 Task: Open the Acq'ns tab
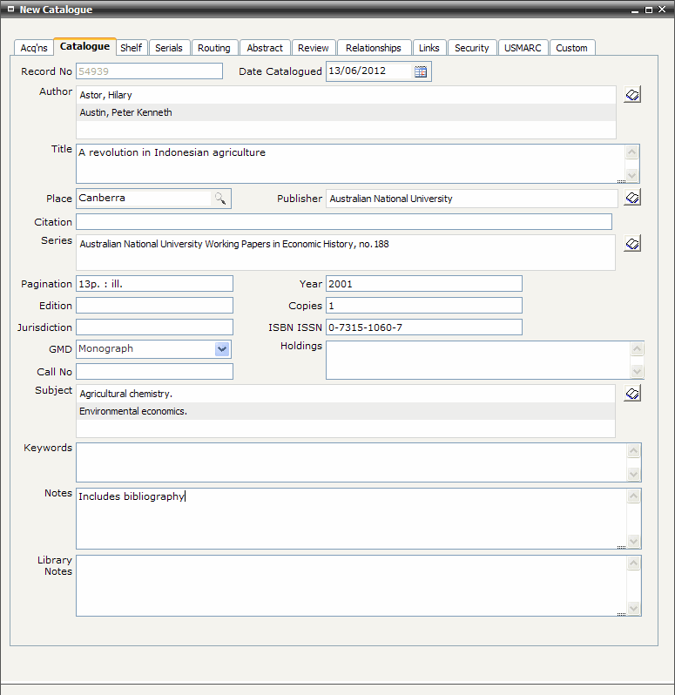tap(34, 48)
